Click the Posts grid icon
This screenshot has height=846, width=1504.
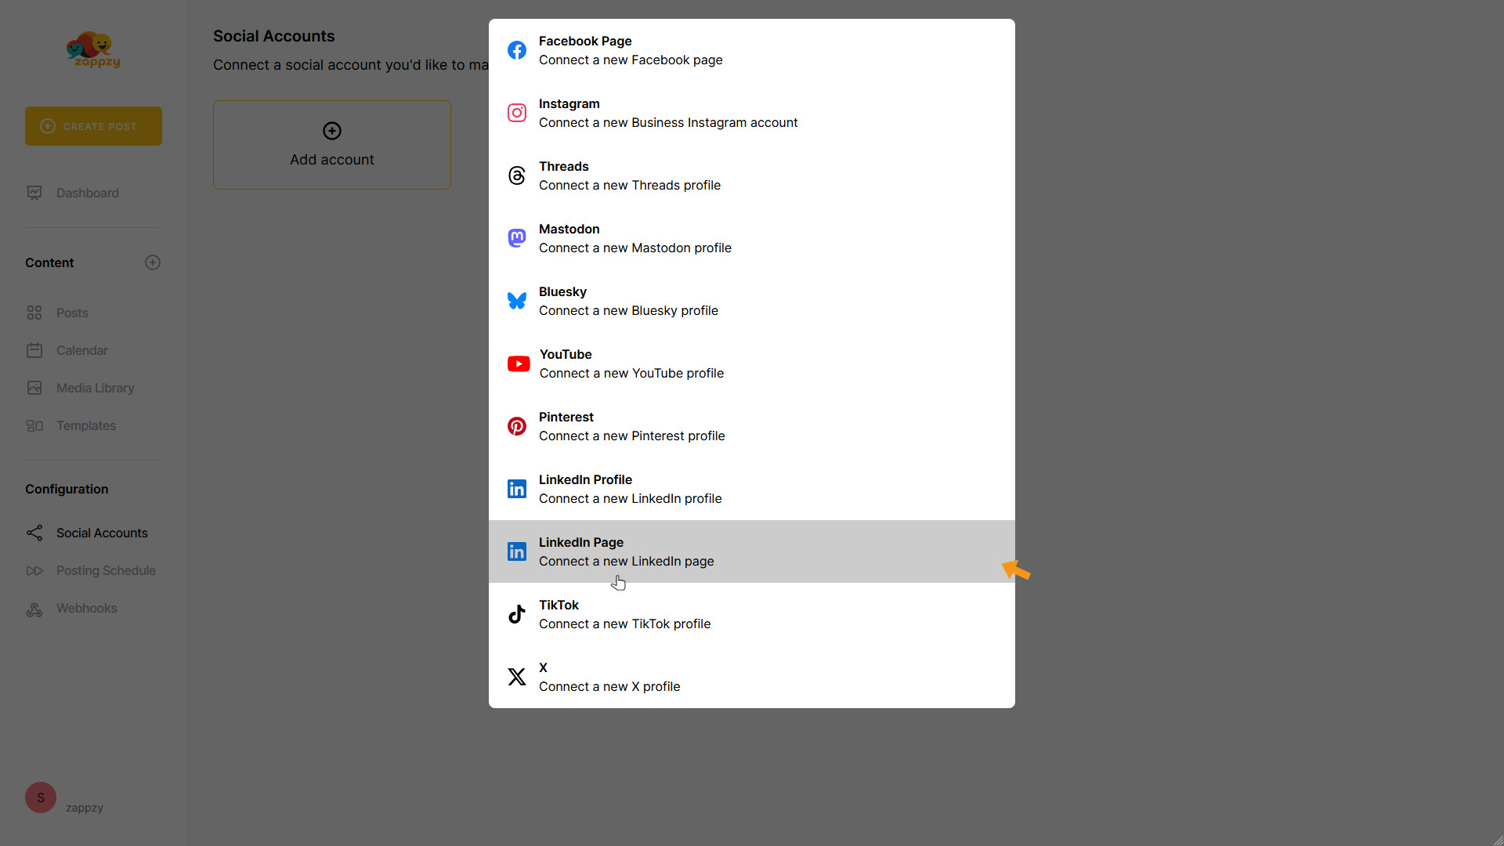pos(34,313)
